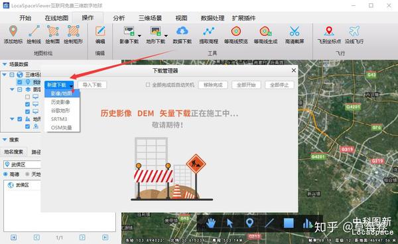
Task: Click the 移除完成 button
Action: (213, 85)
